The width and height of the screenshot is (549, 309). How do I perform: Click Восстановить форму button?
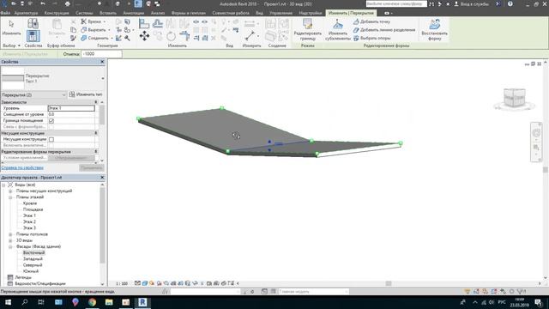(x=434, y=29)
